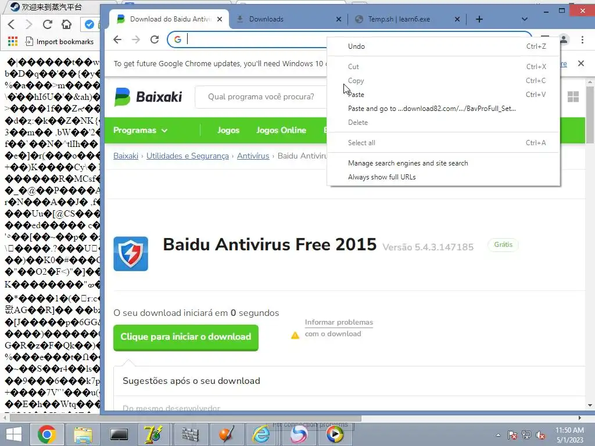
Task: Reload the Baixaki page in Chrome
Action: pyautogui.click(x=155, y=39)
